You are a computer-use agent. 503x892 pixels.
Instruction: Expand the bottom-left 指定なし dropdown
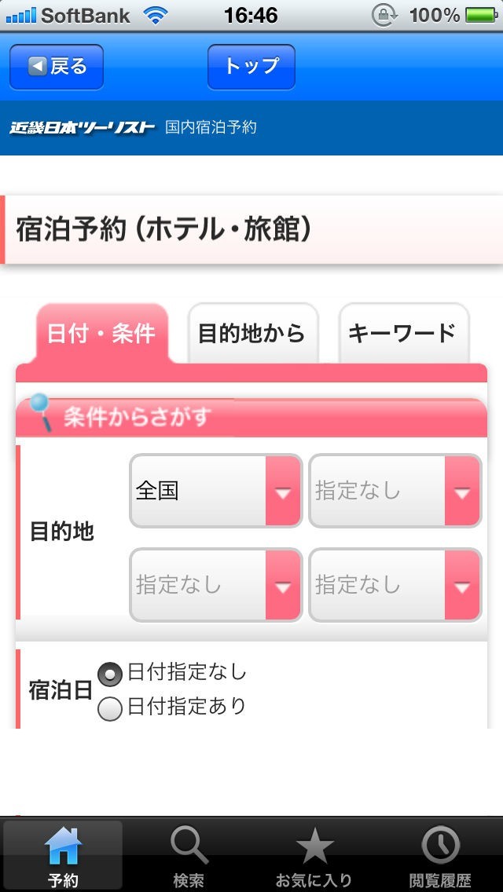click(215, 585)
